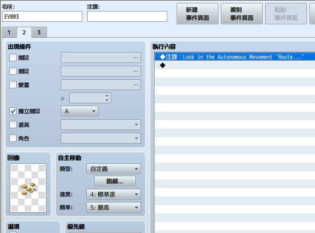Select the event image thumbnail with rocks
315x233 pixels.
(28, 188)
